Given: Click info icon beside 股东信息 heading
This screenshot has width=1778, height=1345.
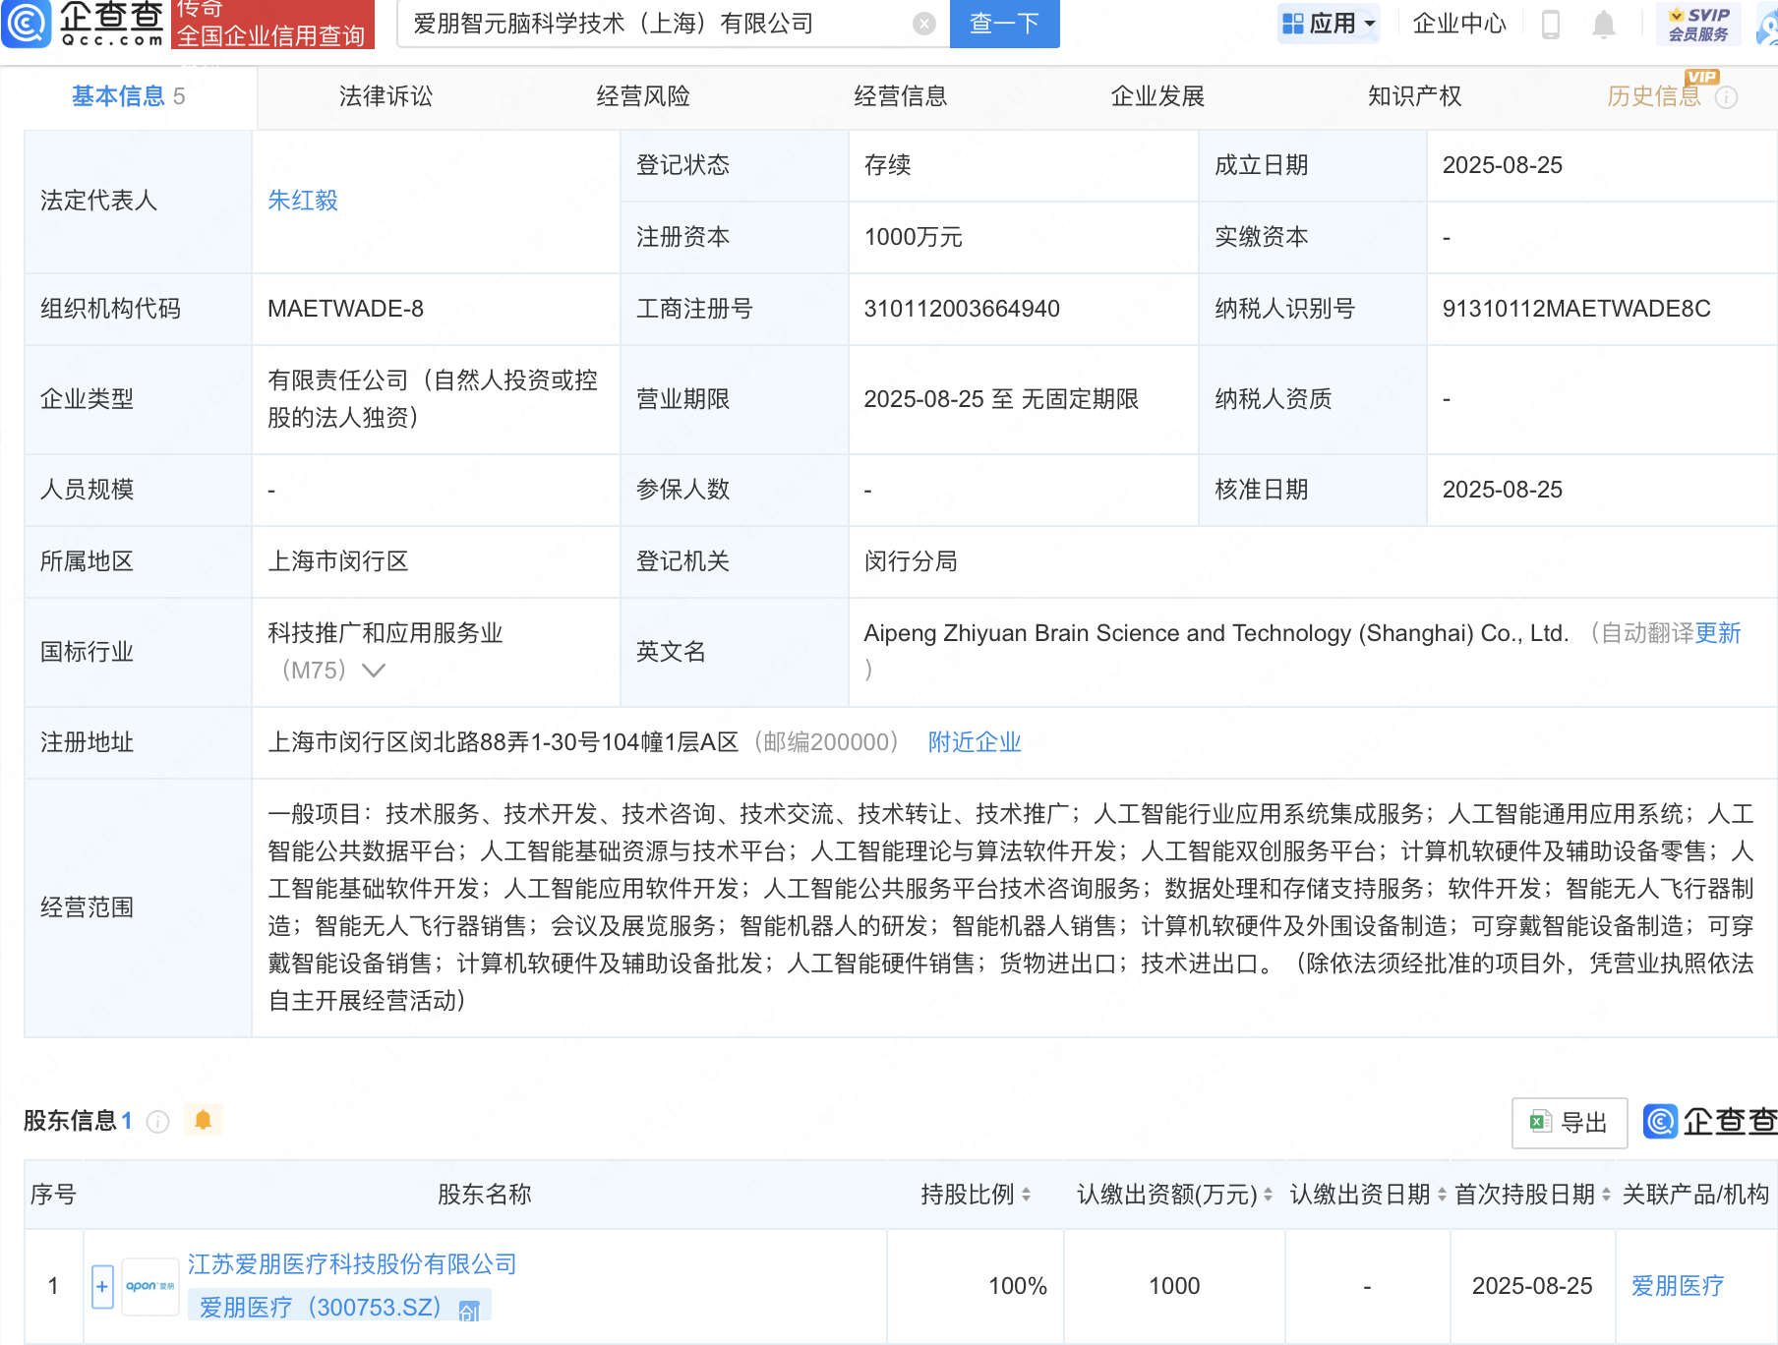Looking at the screenshot, I should pos(157,1121).
